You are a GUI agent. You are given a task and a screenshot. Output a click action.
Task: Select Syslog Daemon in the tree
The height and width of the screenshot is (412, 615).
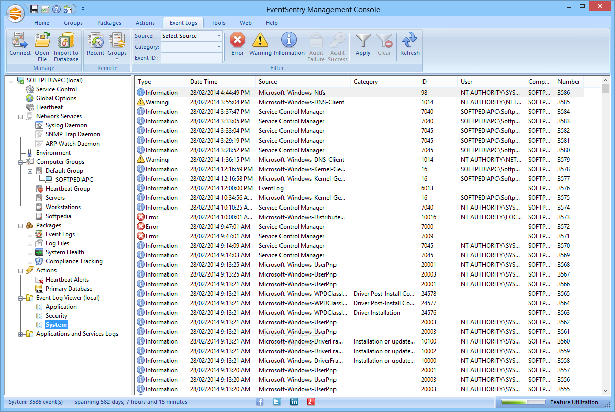tap(66, 125)
